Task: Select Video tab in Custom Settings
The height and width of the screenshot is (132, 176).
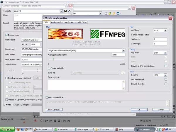Action: pyautogui.click(x=9, y=105)
